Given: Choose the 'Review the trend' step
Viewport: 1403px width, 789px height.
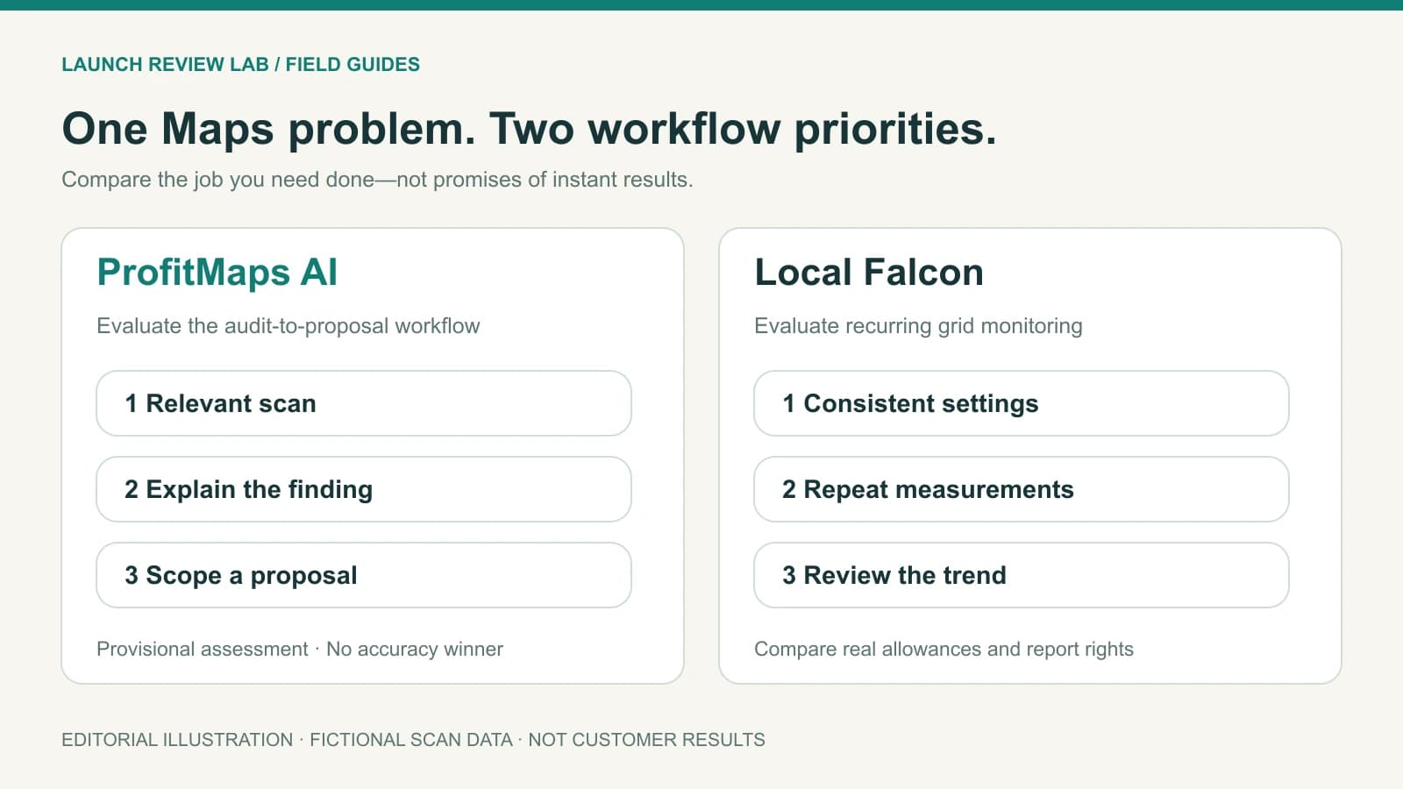Looking at the screenshot, I should point(1022,575).
